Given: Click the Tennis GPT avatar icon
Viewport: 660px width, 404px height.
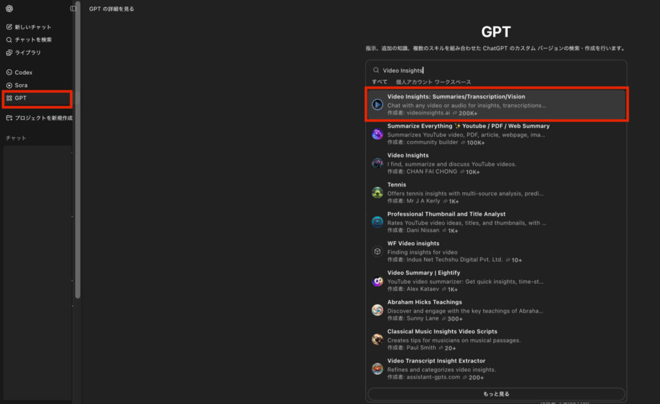Looking at the screenshot, I should click(x=378, y=193).
